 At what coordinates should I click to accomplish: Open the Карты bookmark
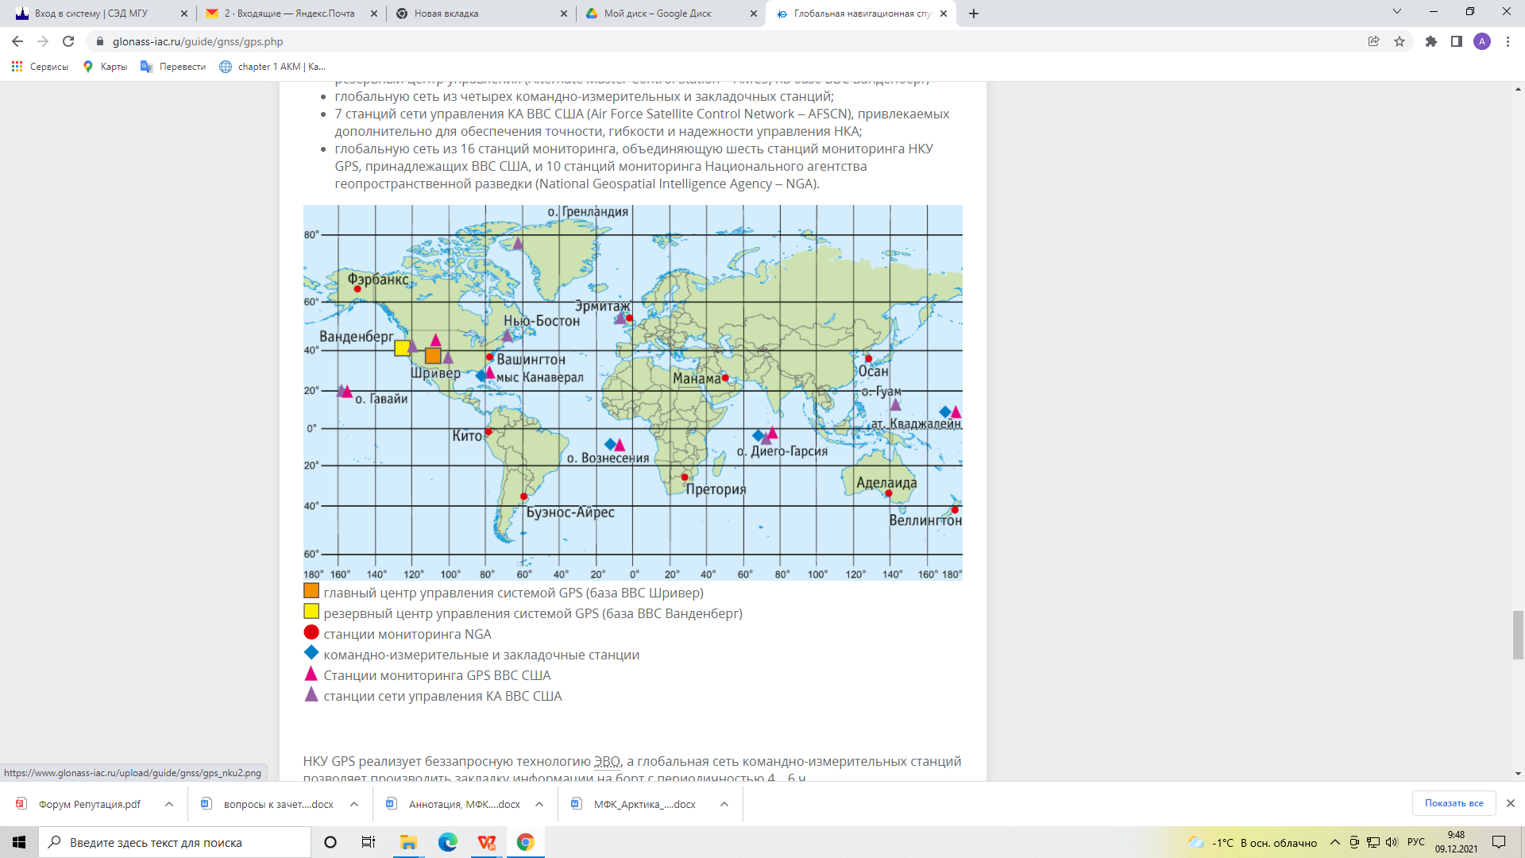105,67
